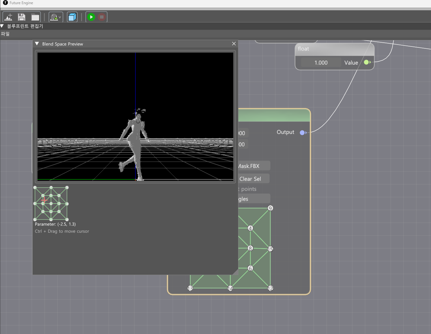Click the blue Output pin
Viewport: 431px width, 334px height.
(x=303, y=133)
